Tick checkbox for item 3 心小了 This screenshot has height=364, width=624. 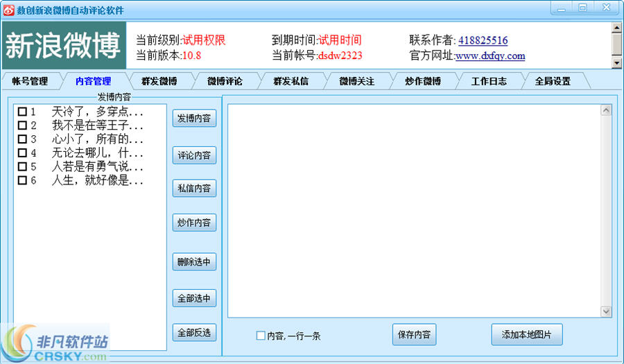tap(22, 139)
